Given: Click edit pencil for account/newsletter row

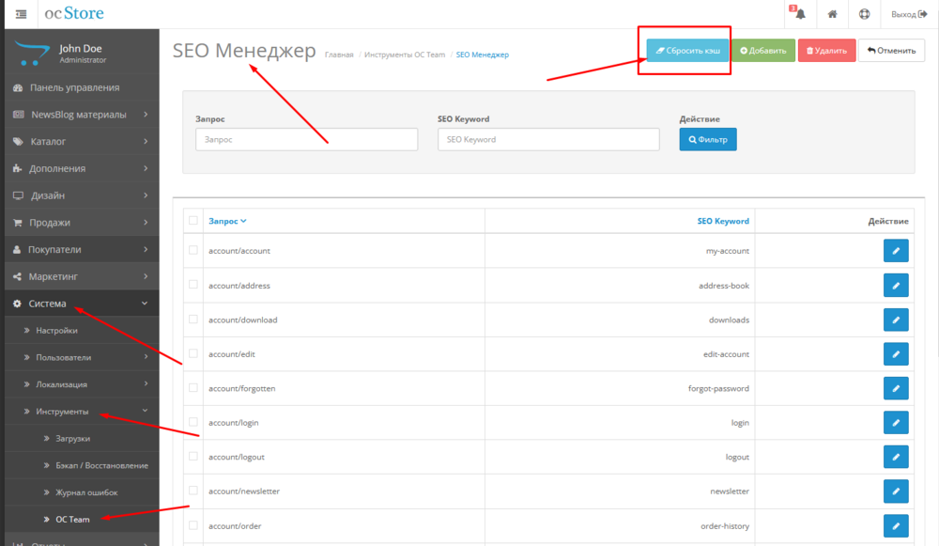Looking at the screenshot, I should pos(896,491).
